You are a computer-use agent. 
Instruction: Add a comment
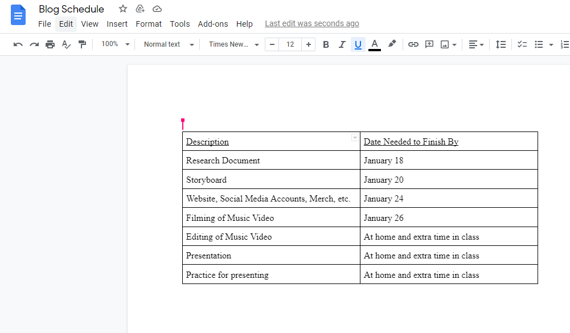[429, 44]
